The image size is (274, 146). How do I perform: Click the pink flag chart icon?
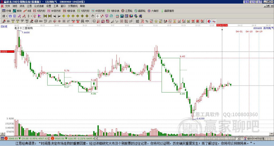[40, 16]
